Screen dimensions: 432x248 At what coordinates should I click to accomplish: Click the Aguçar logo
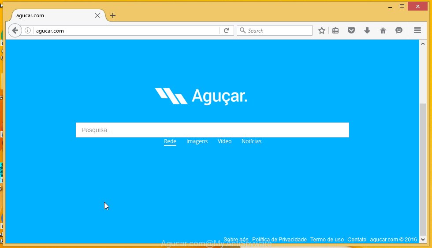[x=201, y=96]
